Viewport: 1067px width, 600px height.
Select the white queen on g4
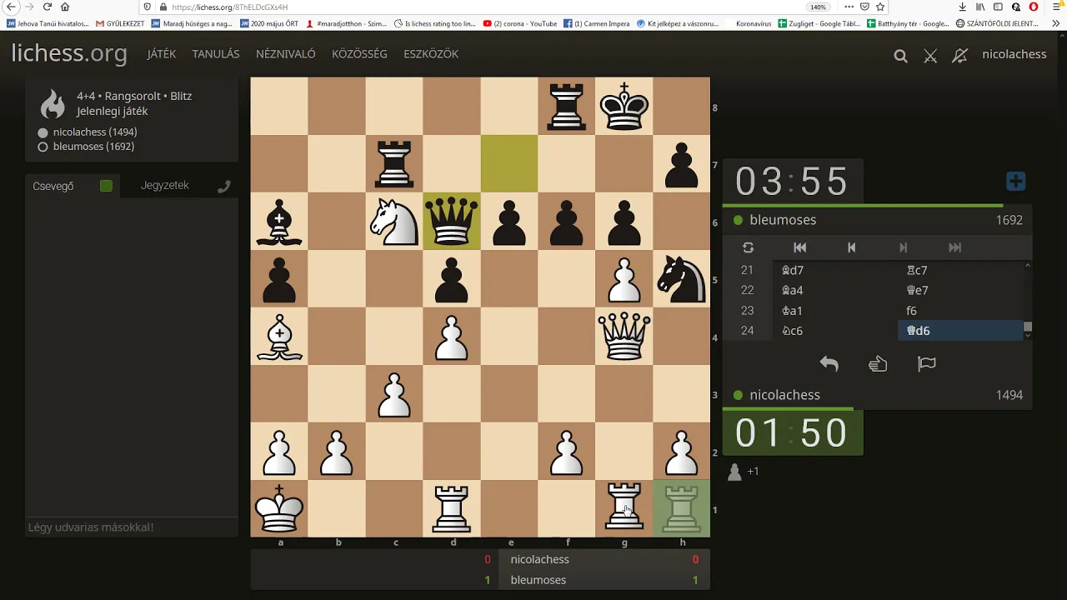624,336
